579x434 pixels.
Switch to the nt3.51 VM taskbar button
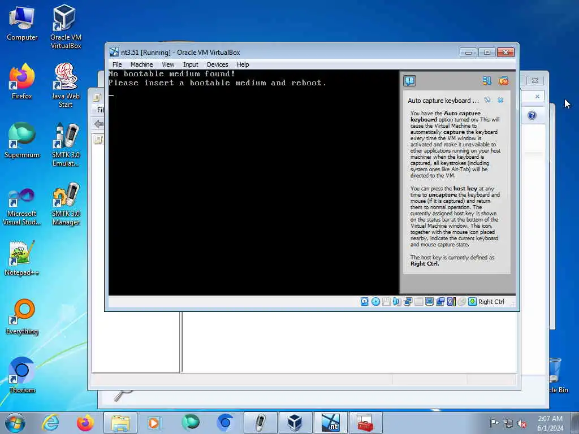[330, 423]
